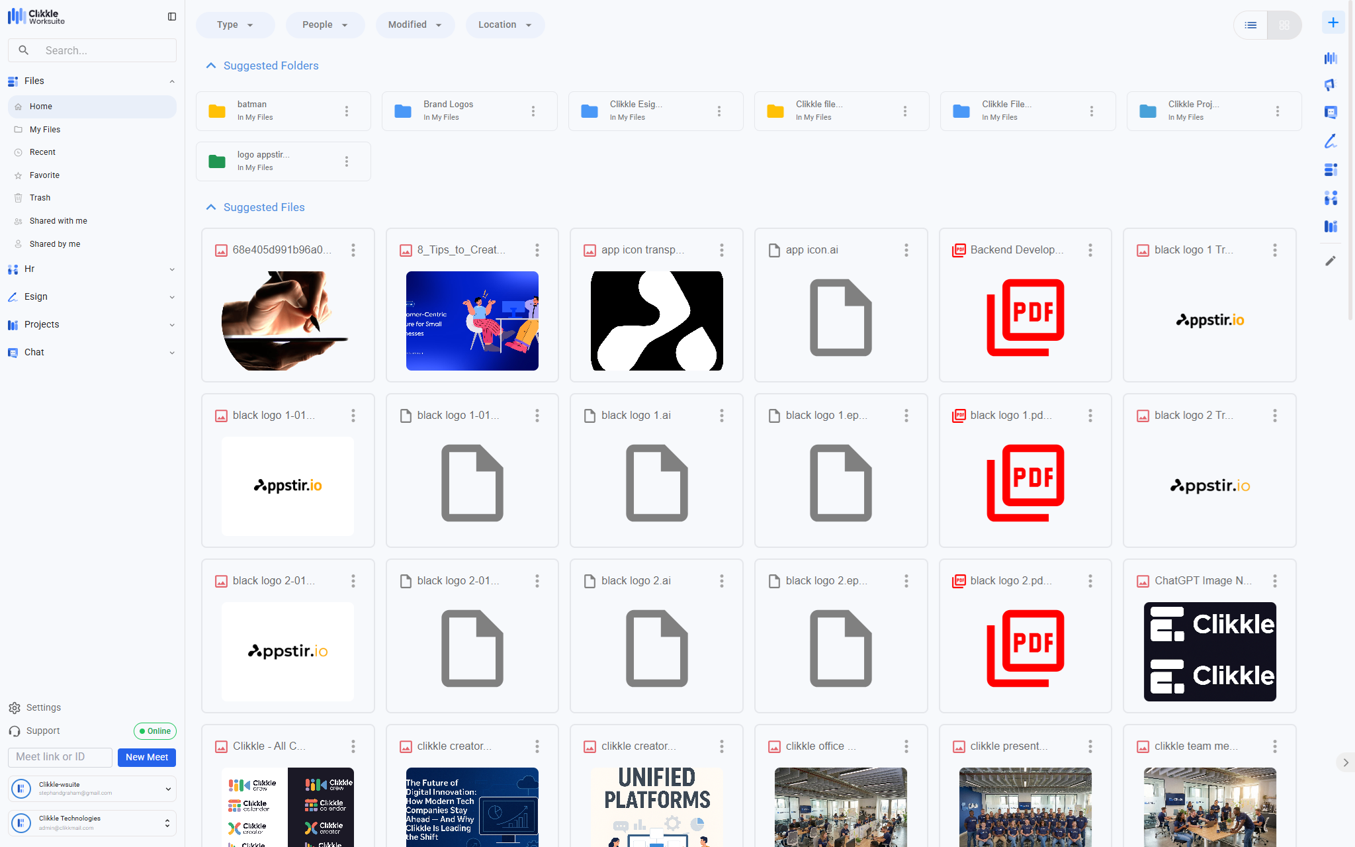This screenshot has height=847, width=1355.
Task: Open the megaphone icon in right rail
Action: tap(1331, 85)
